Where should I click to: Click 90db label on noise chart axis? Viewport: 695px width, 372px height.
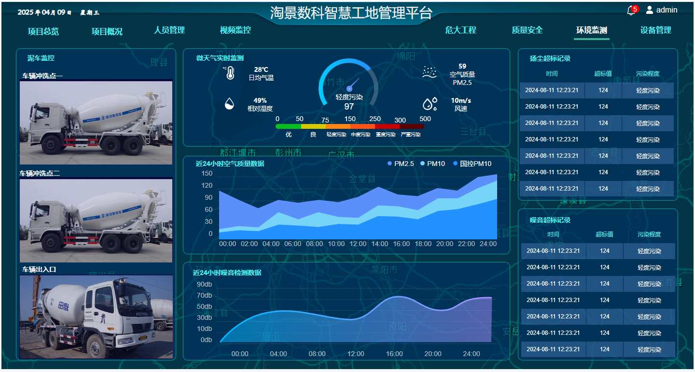click(x=204, y=284)
